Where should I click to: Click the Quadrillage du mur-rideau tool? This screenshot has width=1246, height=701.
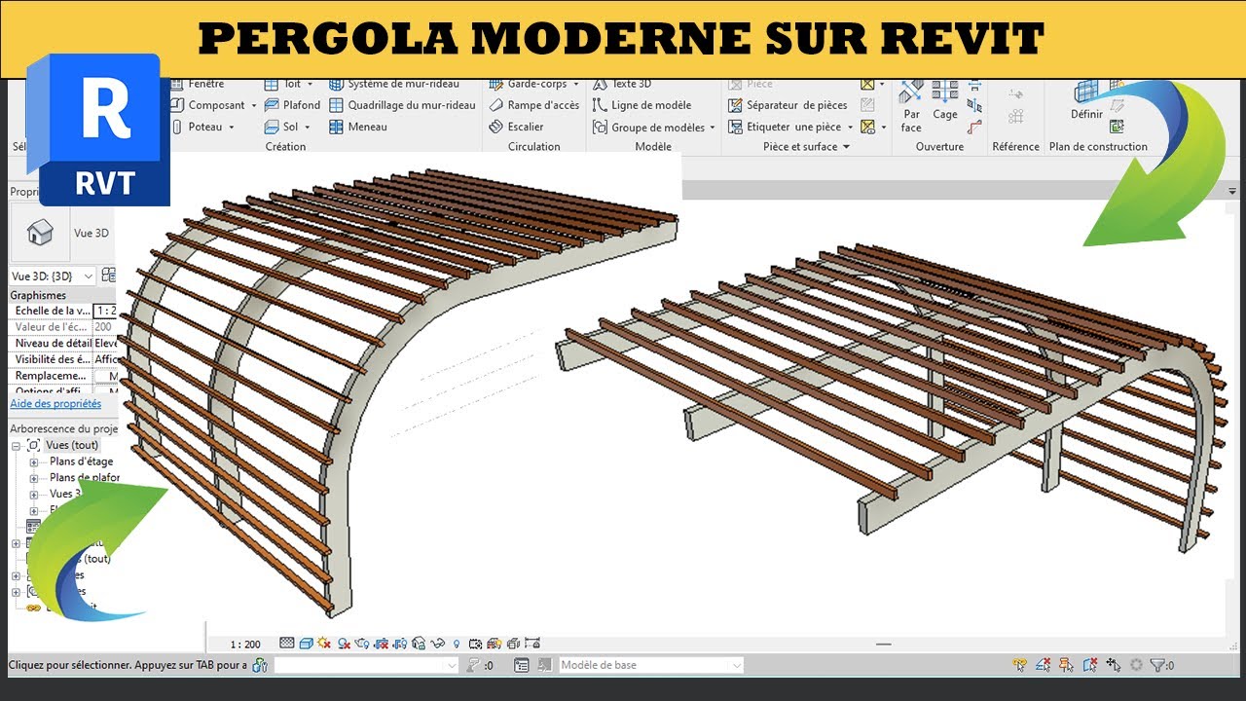pyautogui.click(x=402, y=105)
